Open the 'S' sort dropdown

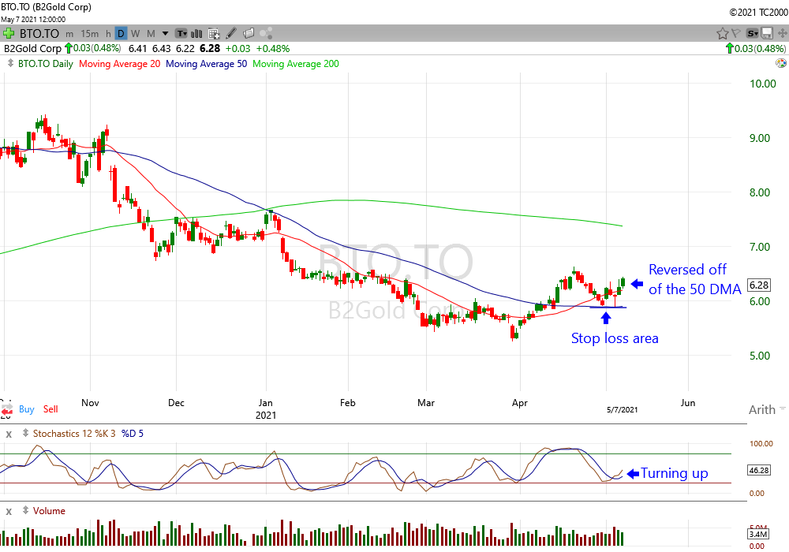click(x=752, y=34)
